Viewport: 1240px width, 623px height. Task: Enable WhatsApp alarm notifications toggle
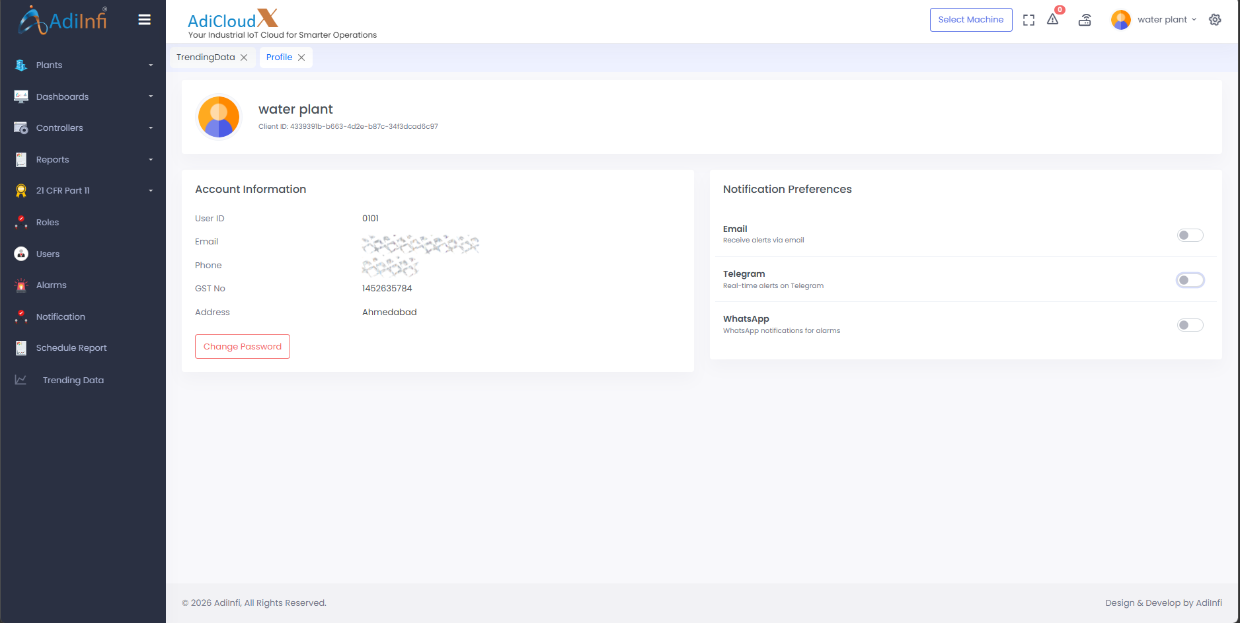click(1190, 325)
